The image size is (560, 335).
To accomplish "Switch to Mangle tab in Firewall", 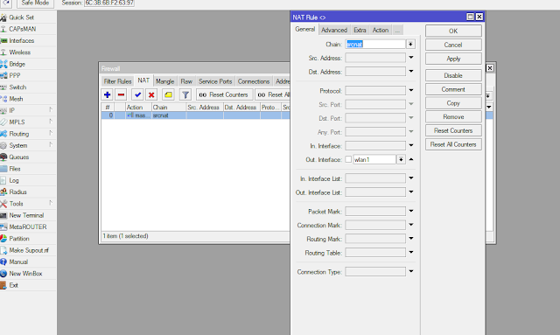I will pyautogui.click(x=164, y=81).
